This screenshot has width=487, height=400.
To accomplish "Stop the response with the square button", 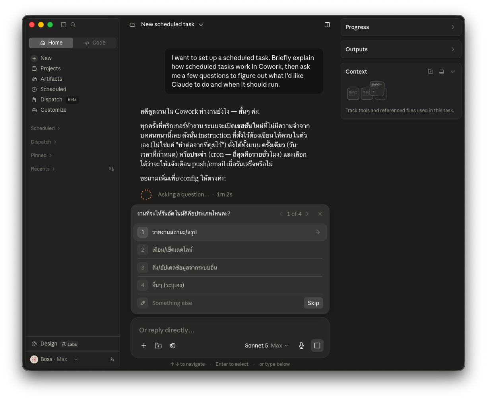I will pyautogui.click(x=317, y=346).
